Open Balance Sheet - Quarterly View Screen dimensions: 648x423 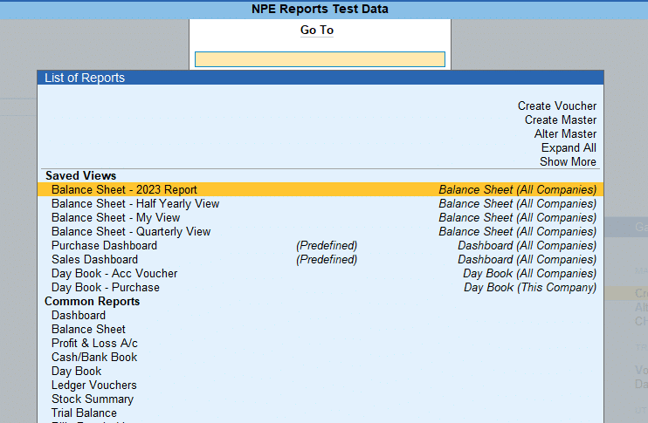[x=321, y=232]
